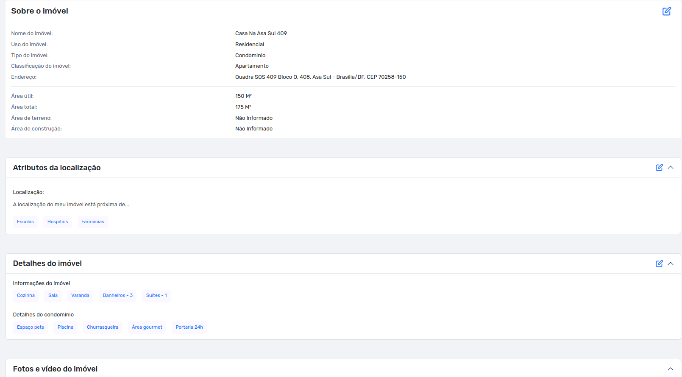Open edit for Detalhes do imóvel
682x377 pixels.
click(659, 263)
